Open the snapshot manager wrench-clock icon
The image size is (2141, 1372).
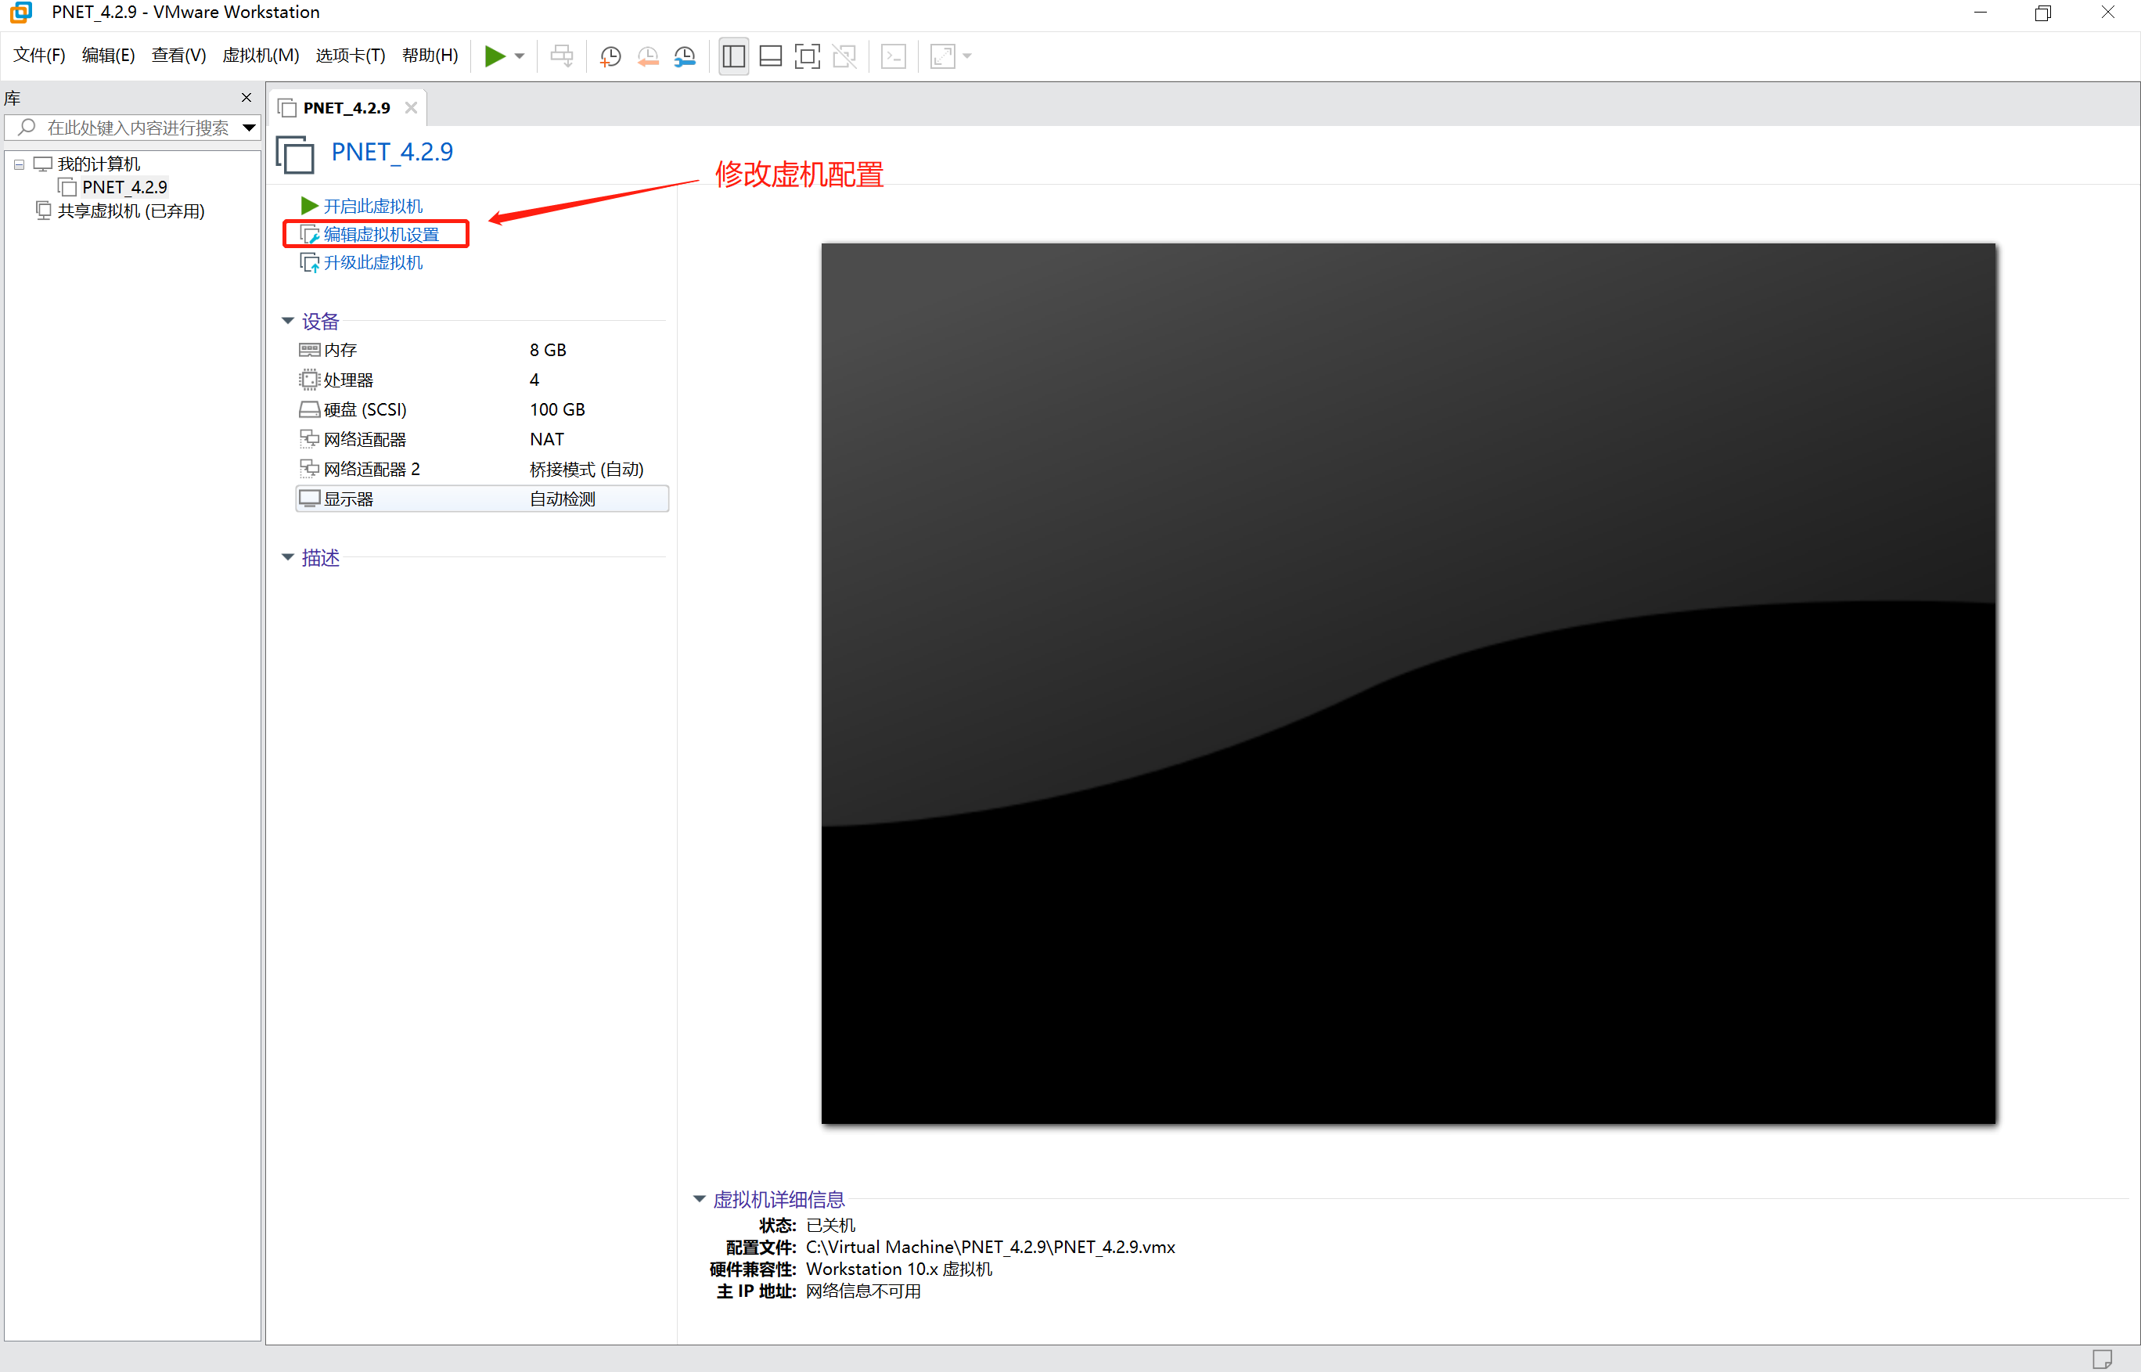(x=685, y=56)
